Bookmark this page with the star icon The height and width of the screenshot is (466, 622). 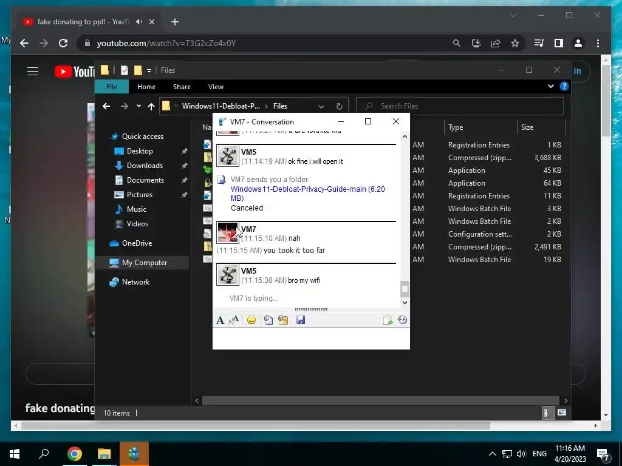click(x=515, y=43)
